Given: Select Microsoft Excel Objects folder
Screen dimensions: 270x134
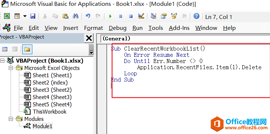Looking at the screenshot, I should (52, 68).
